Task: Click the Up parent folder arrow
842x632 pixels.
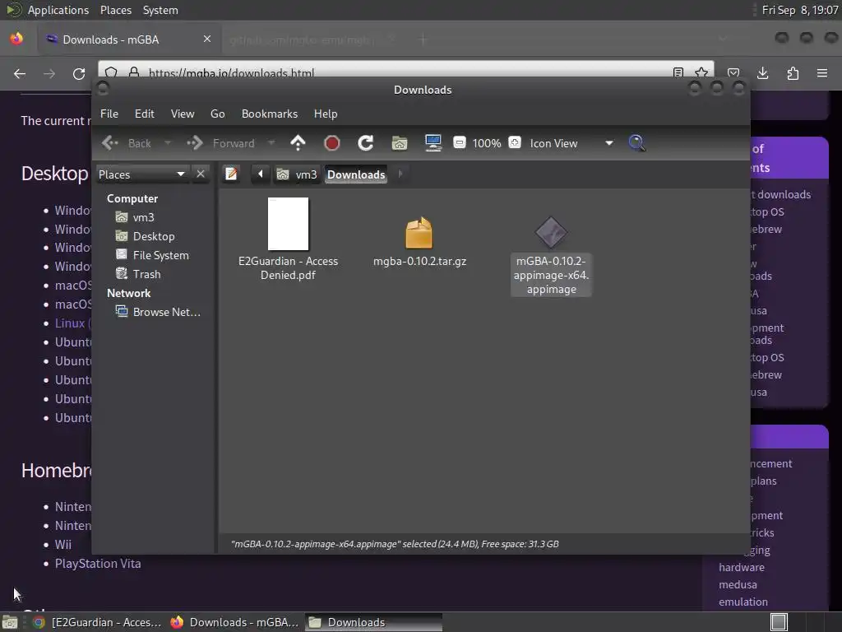Action: click(298, 143)
